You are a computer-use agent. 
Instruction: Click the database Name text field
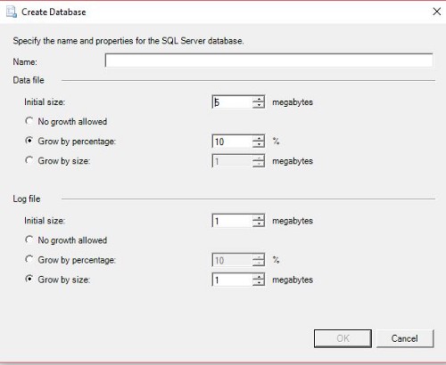(268, 61)
